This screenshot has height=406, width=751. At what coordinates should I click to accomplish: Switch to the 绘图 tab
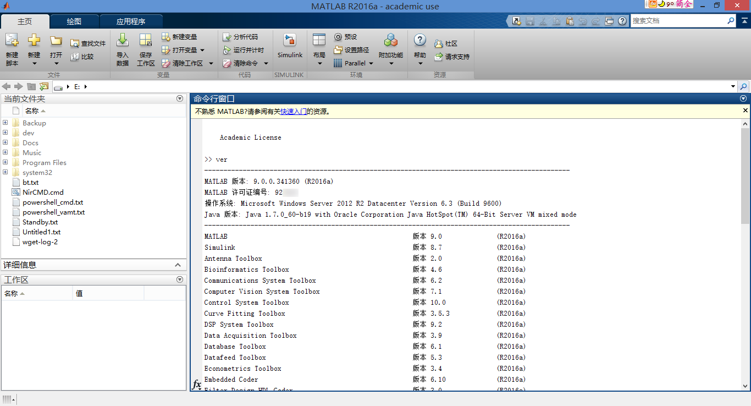(74, 21)
